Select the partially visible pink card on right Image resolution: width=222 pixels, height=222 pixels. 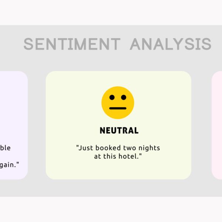(217, 125)
